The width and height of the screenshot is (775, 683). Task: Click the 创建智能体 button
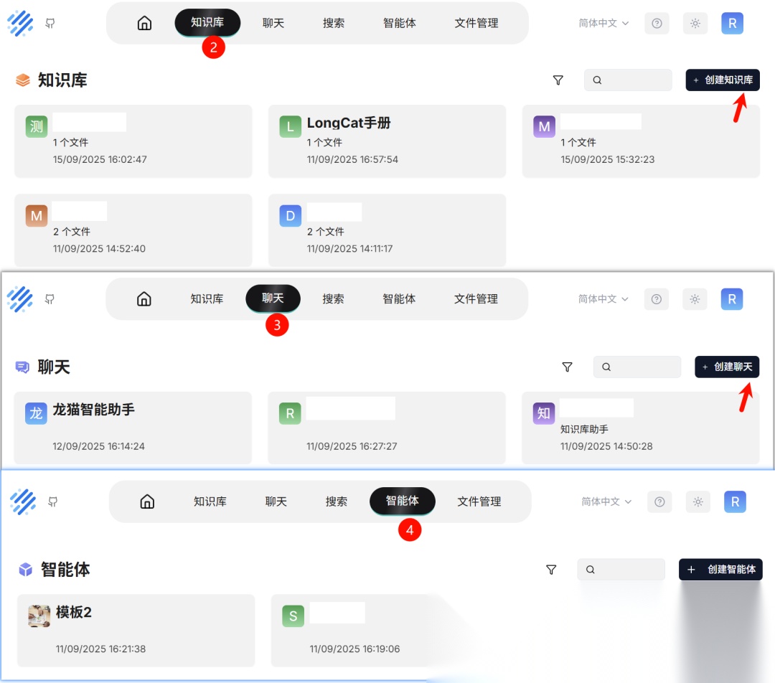720,569
